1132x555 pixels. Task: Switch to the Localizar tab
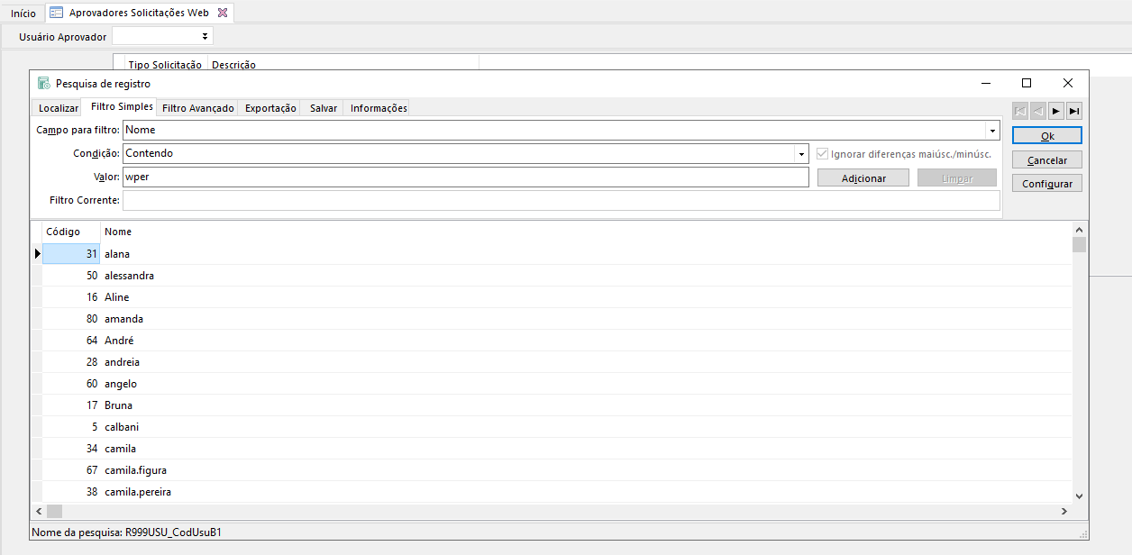tap(59, 108)
